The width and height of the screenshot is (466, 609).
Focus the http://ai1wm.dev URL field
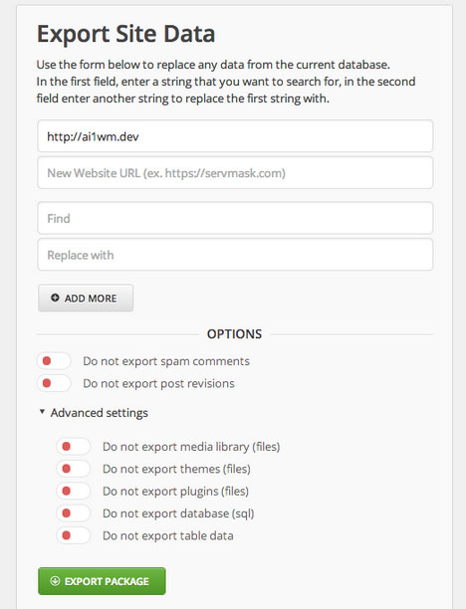coord(235,136)
